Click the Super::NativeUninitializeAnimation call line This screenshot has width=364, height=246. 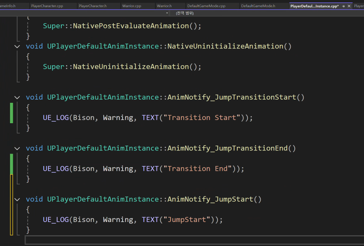click(122, 67)
